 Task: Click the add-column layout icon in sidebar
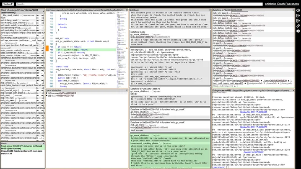coord(298,15)
